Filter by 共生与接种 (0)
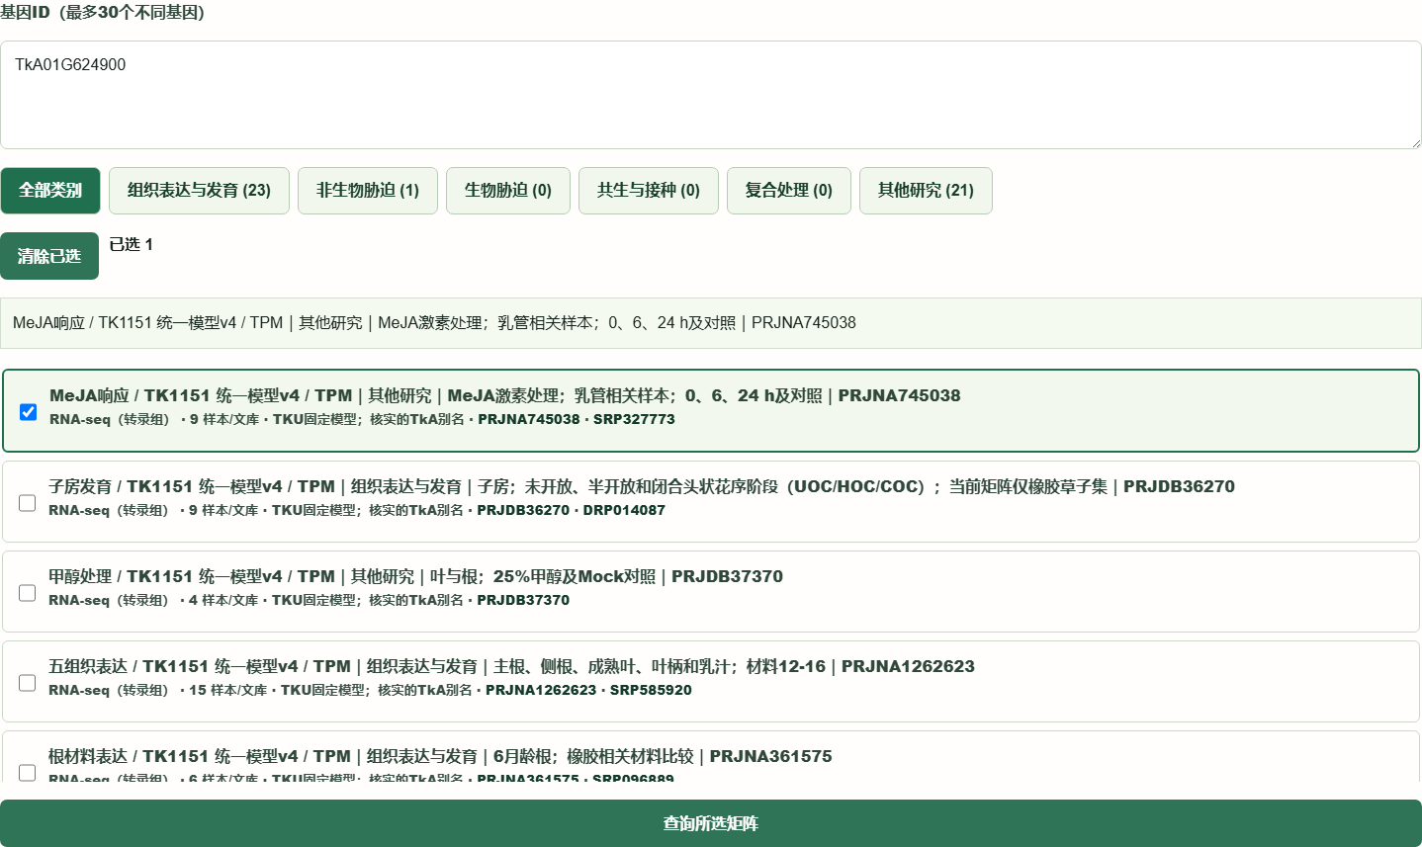The width and height of the screenshot is (1422, 847). (649, 191)
